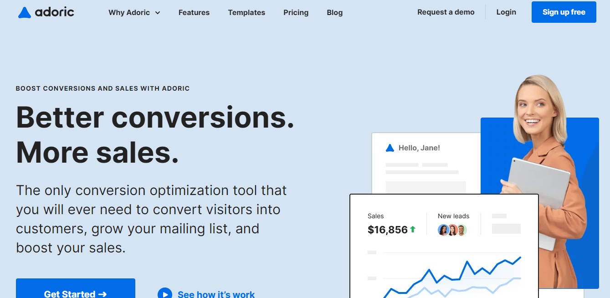Select Templates in the top navigation

[246, 13]
